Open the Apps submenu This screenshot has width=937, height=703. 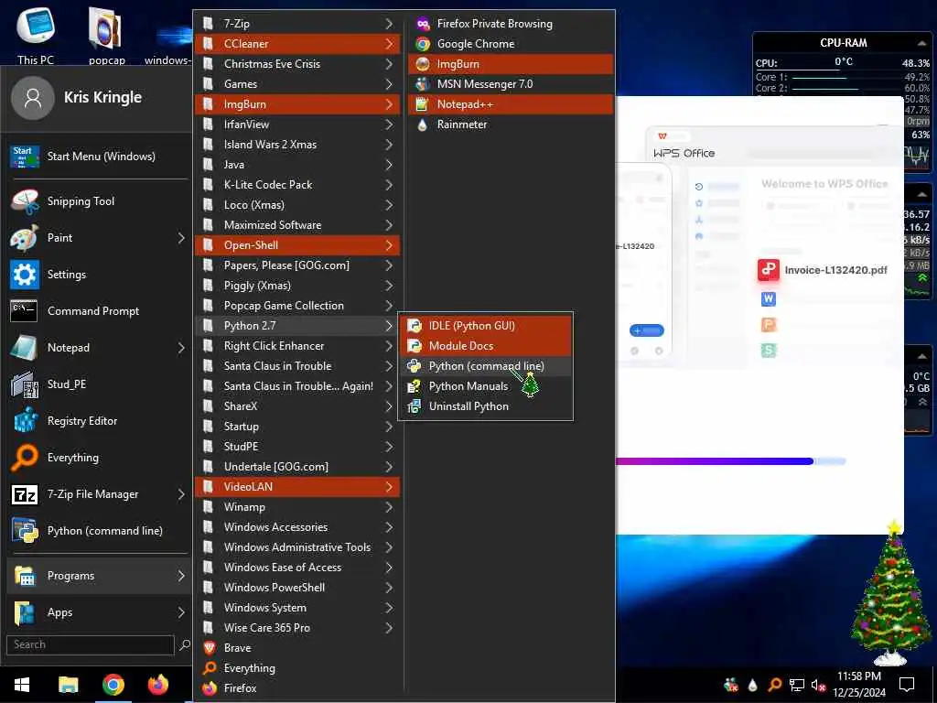coord(99,612)
